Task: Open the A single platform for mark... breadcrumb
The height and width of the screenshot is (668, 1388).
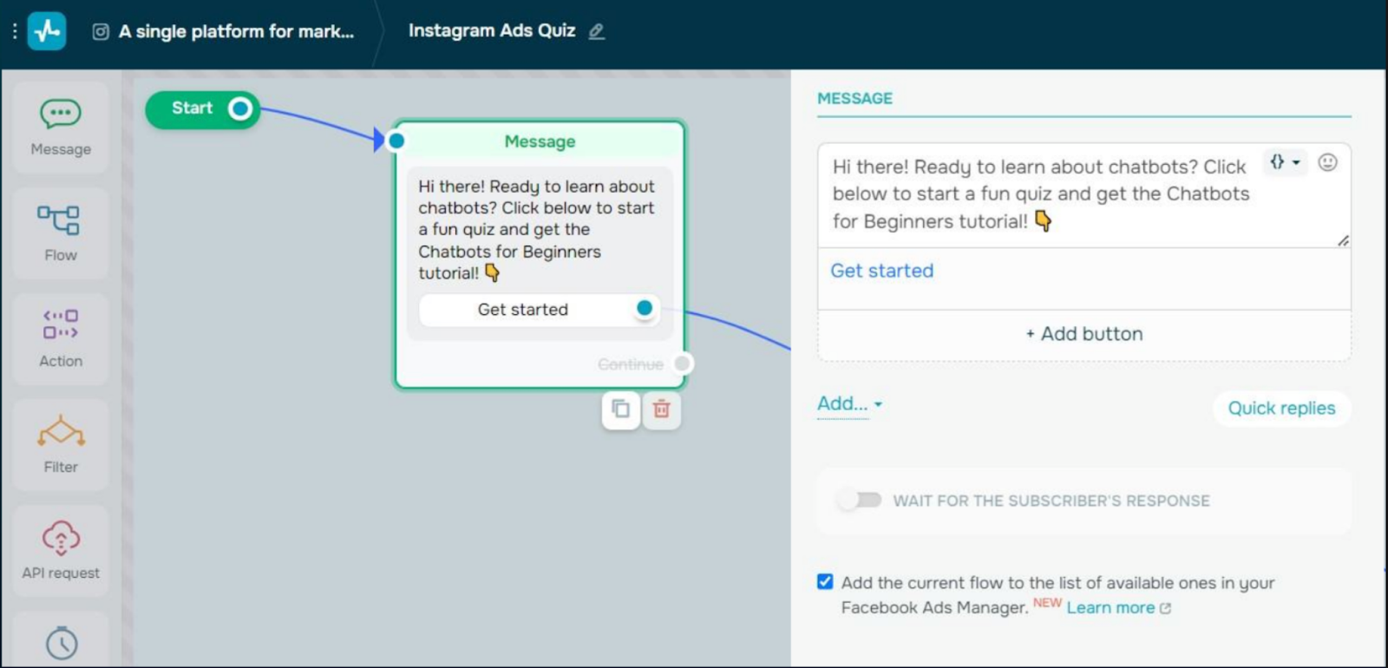Action: 236,31
